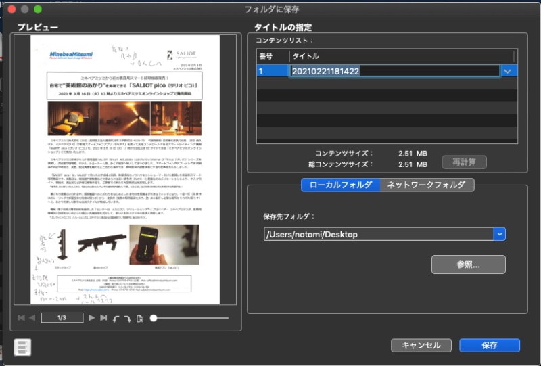Image resolution: width=541 pixels, height=366 pixels.
Task: Cancel the dialog with キャンセル
Action: (421, 345)
